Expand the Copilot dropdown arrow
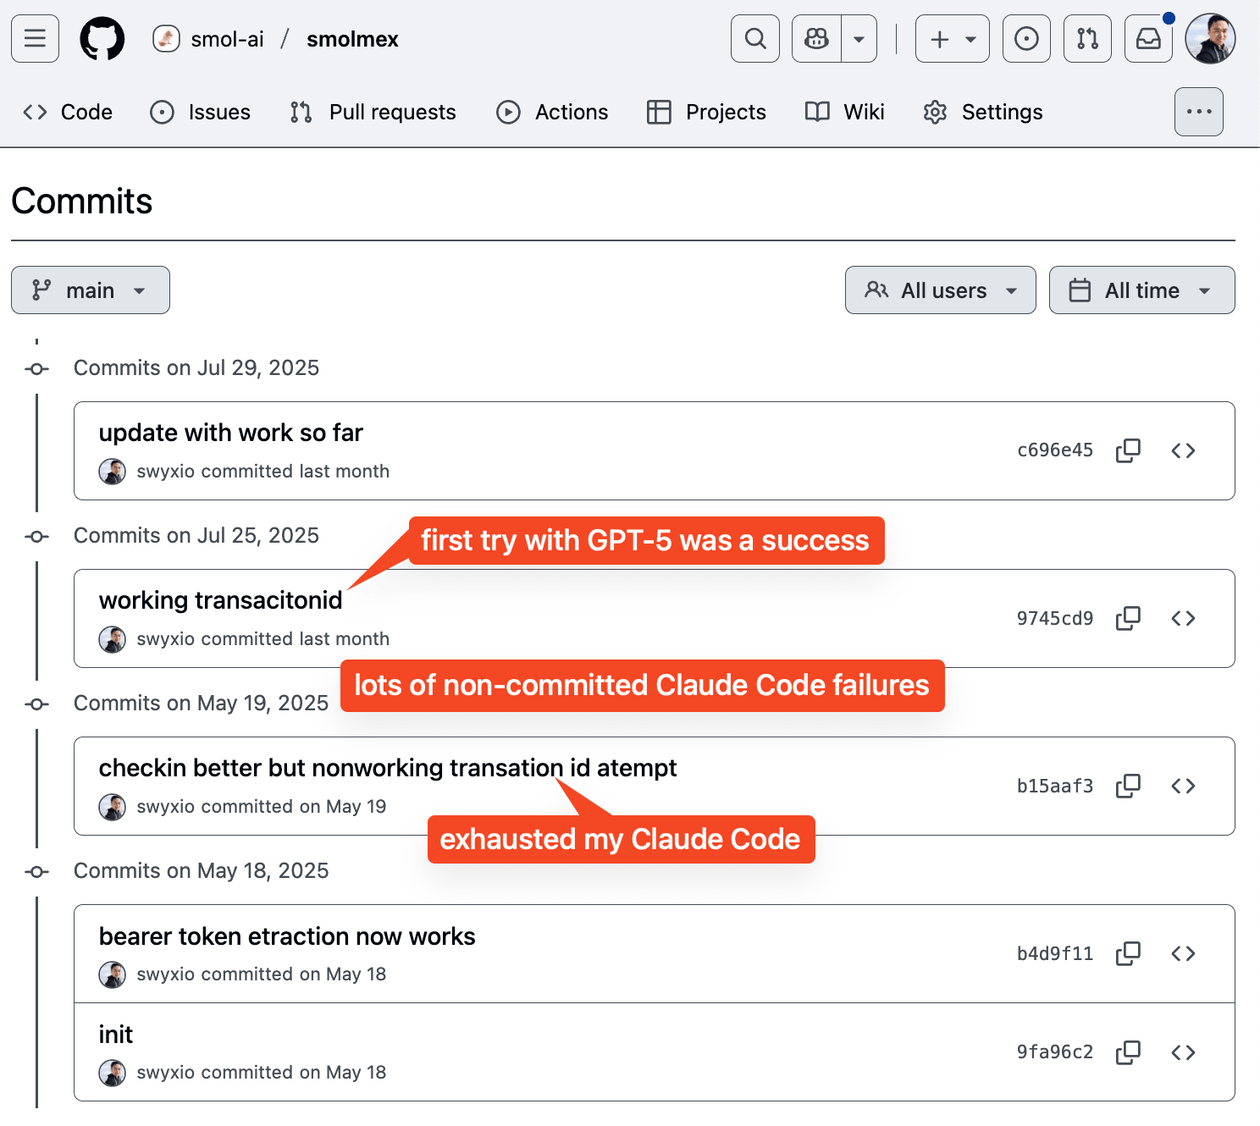The height and width of the screenshot is (1126, 1260). [x=859, y=39]
